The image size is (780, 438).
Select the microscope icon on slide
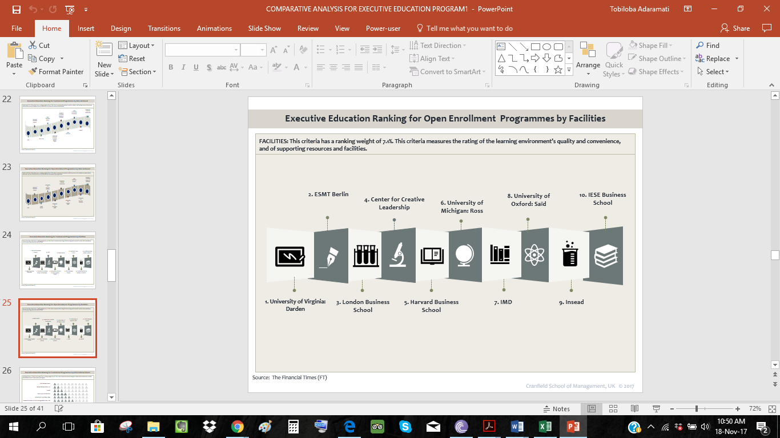coord(398,255)
